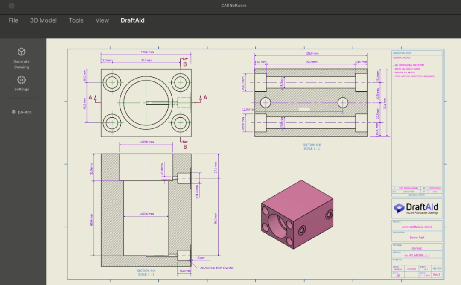The height and width of the screenshot is (285, 461).
Task: Click the "ALL DIMENSIONS ARE IN MM" note
Action: pyautogui.click(x=408, y=65)
